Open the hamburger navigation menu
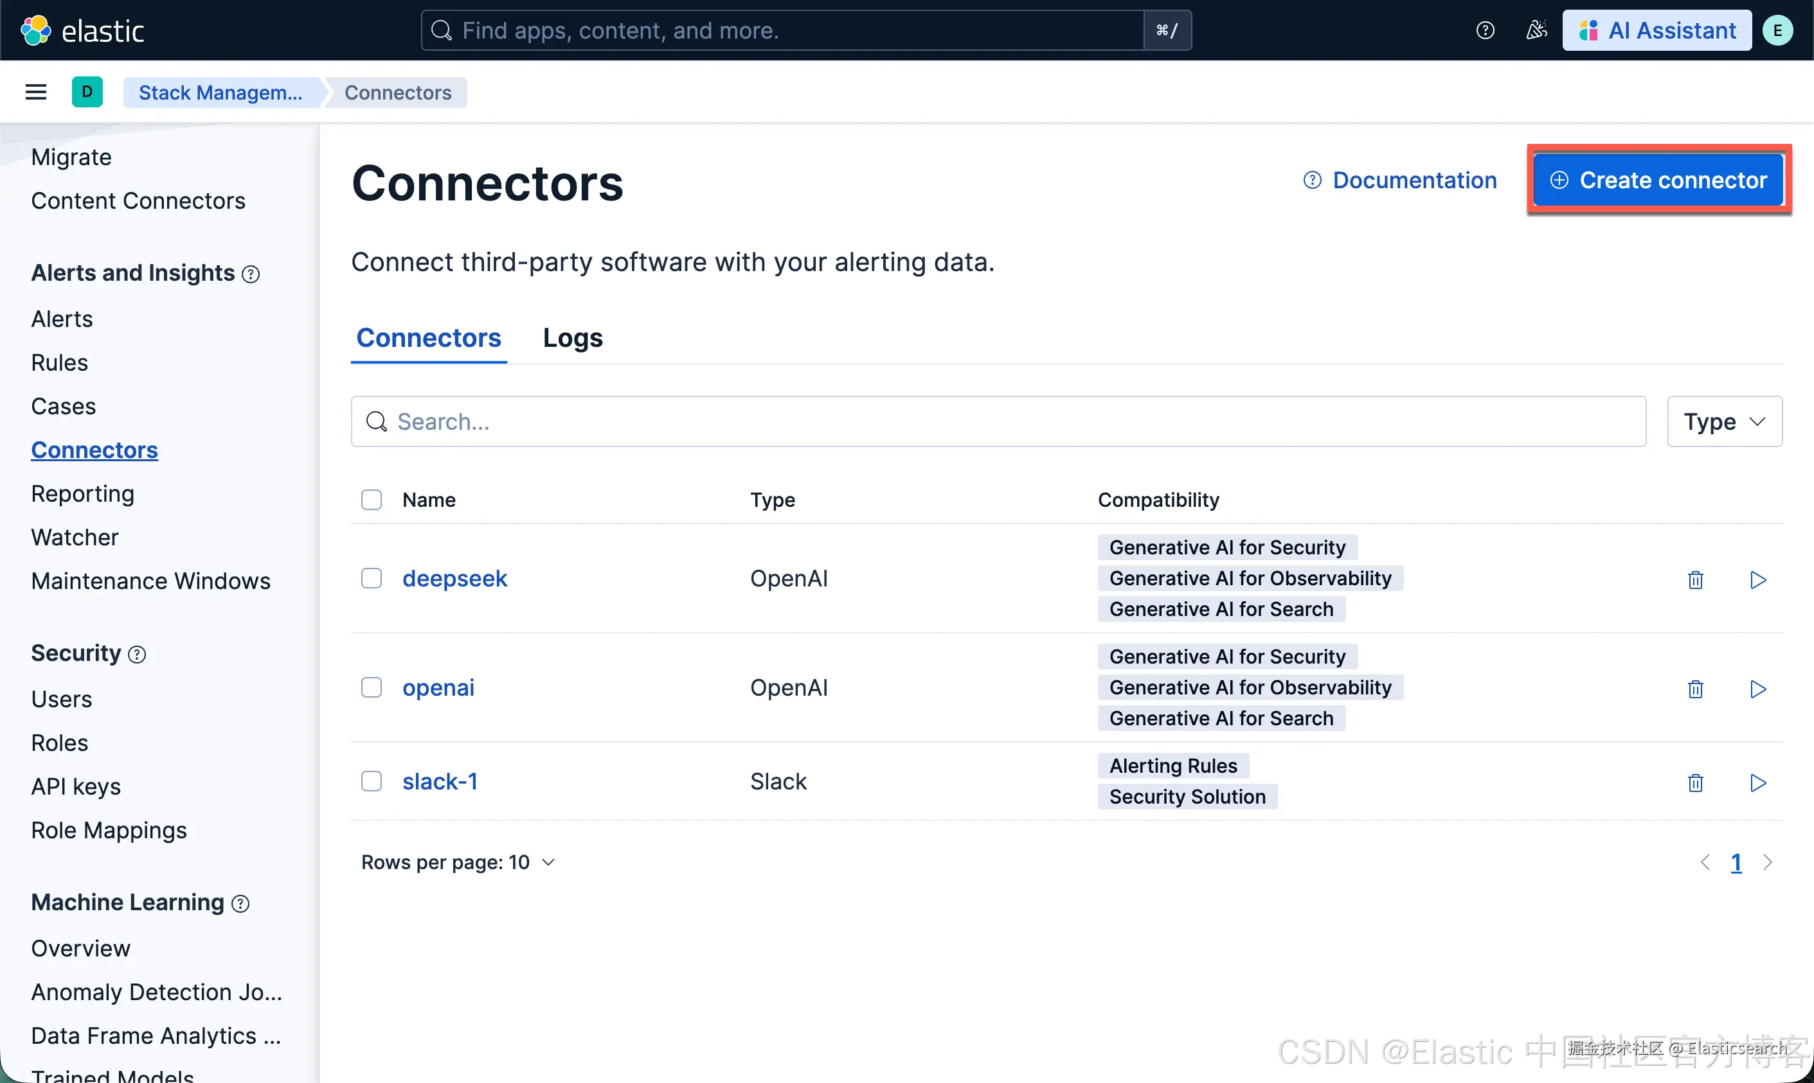The height and width of the screenshot is (1083, 1814). point(36,92)
